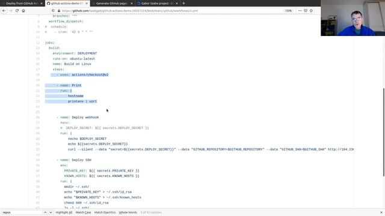This screenshot has width=385, height=216.
Task: Switch to 'Deploy from GitHub Actions' tab
Action: pyautogui.click(x=21, y=4)
